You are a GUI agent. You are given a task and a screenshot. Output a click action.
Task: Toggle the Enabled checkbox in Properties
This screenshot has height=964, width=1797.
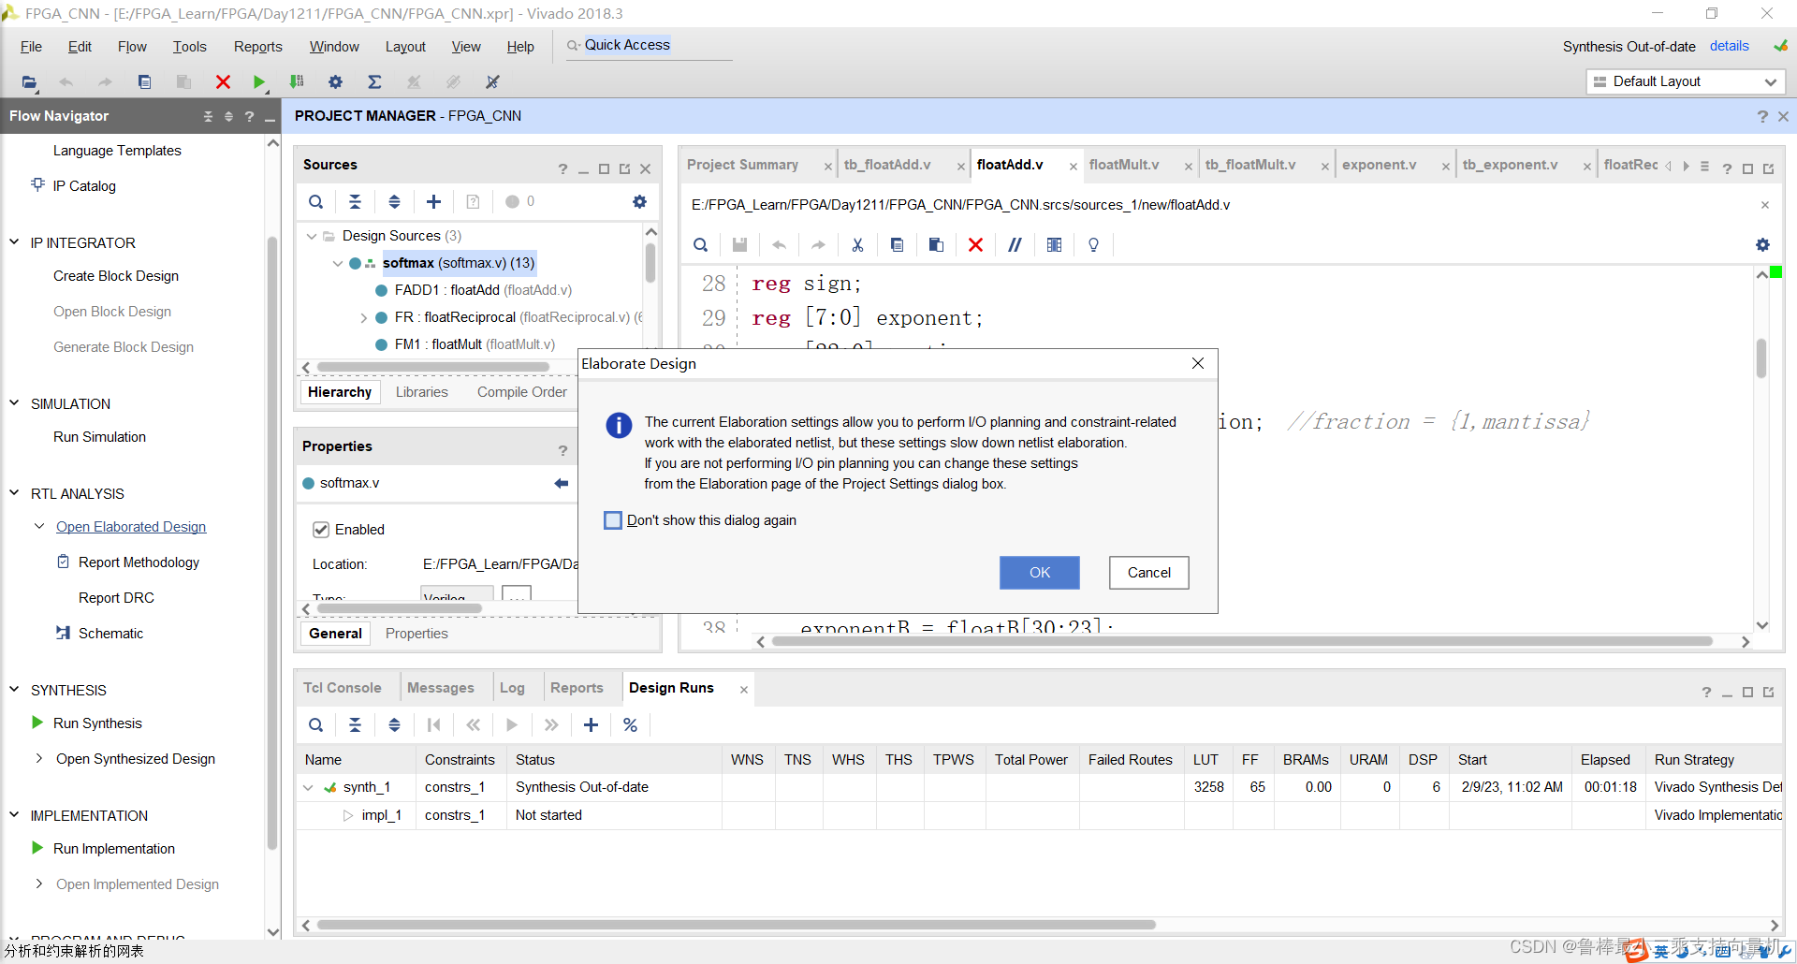click(x=321, y=530)
